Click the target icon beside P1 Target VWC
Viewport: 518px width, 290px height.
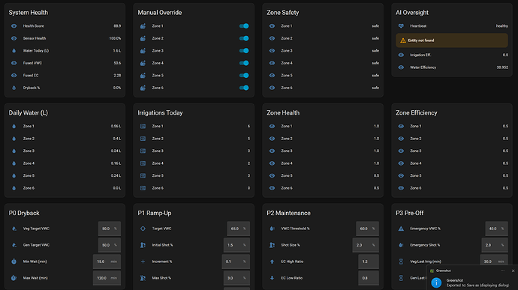143,229
